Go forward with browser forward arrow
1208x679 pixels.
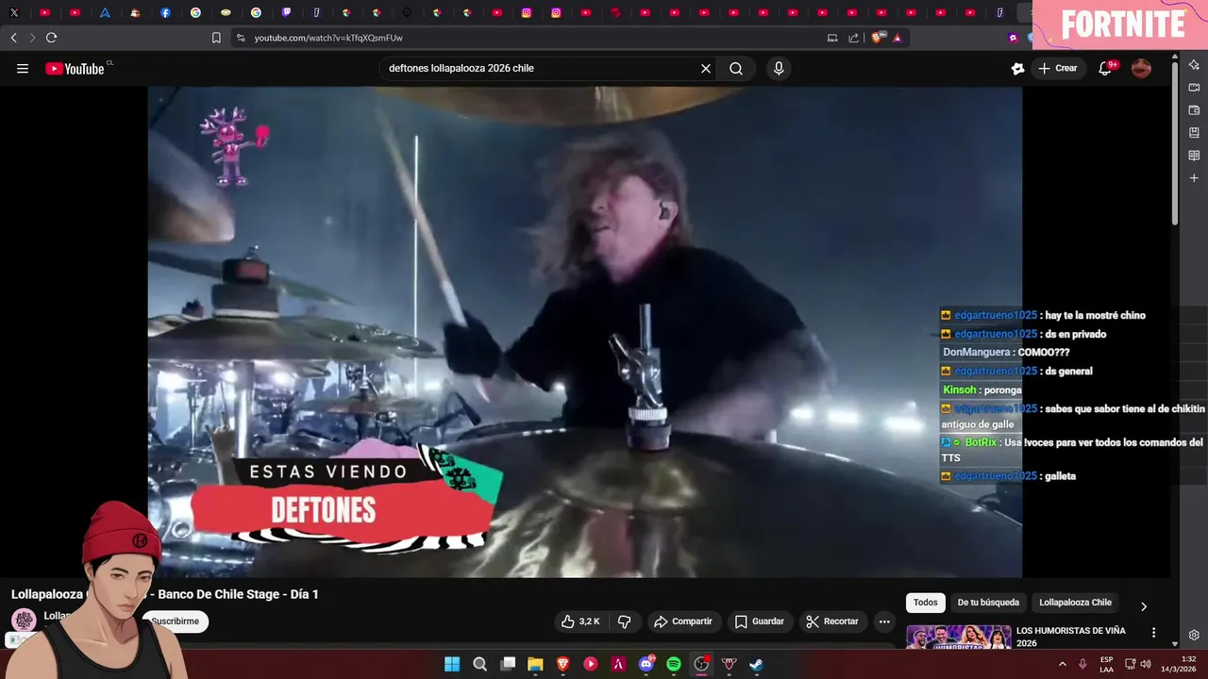click(32, 38)
